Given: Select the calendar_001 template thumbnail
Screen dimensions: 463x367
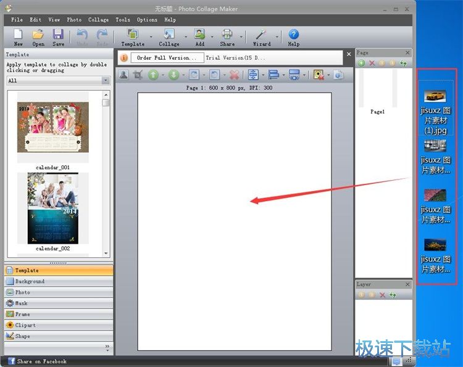Looking at the screenshot, I should (52, 128).
